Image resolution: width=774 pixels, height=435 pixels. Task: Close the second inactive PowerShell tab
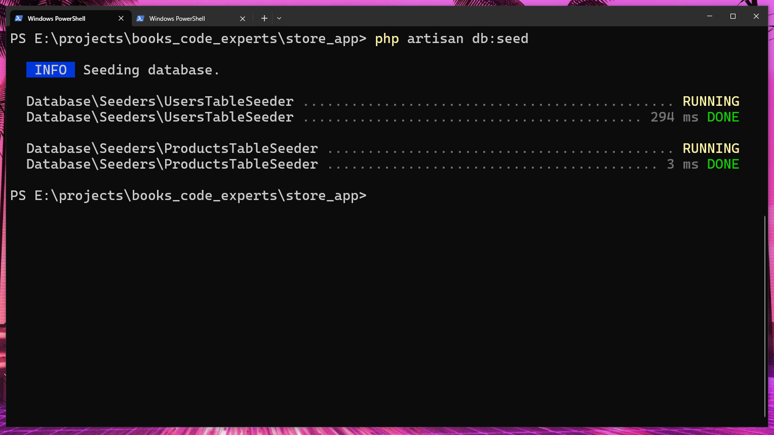243,18
